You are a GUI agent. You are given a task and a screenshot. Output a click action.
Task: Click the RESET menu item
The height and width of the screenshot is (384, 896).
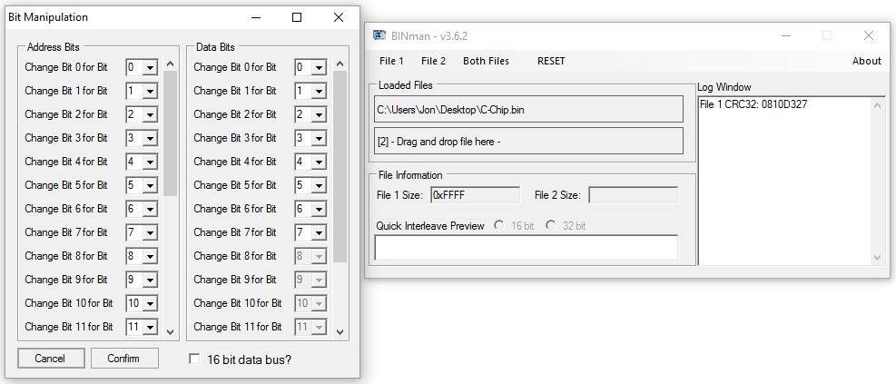coord(550,61)
